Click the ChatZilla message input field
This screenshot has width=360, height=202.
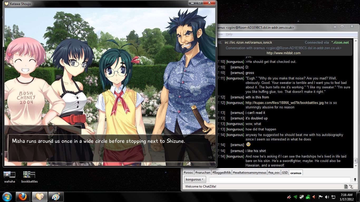280,180
